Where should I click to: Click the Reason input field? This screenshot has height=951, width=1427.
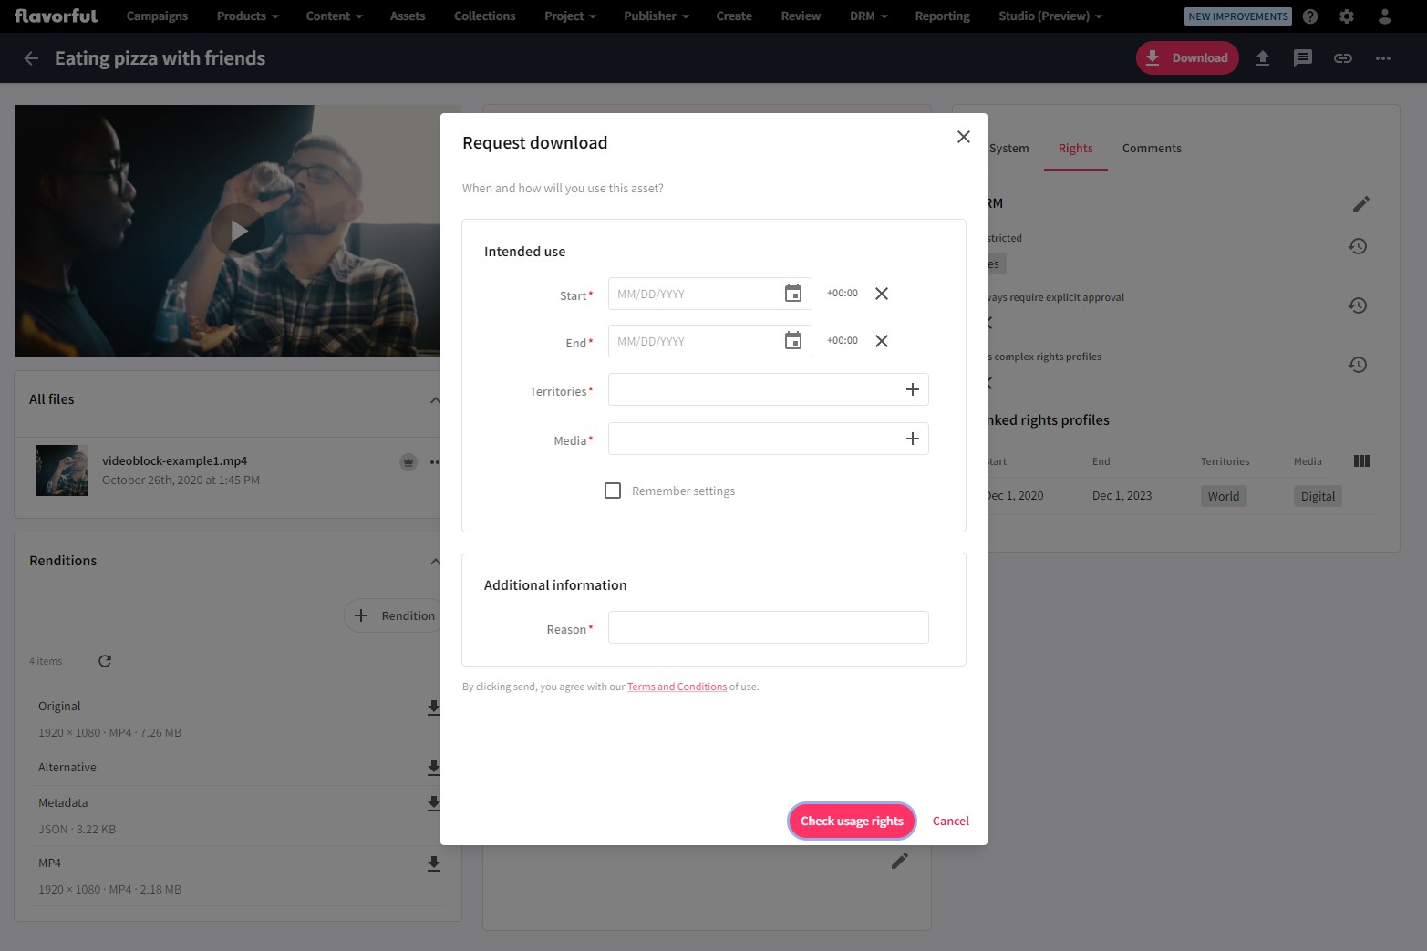[768, 627]
